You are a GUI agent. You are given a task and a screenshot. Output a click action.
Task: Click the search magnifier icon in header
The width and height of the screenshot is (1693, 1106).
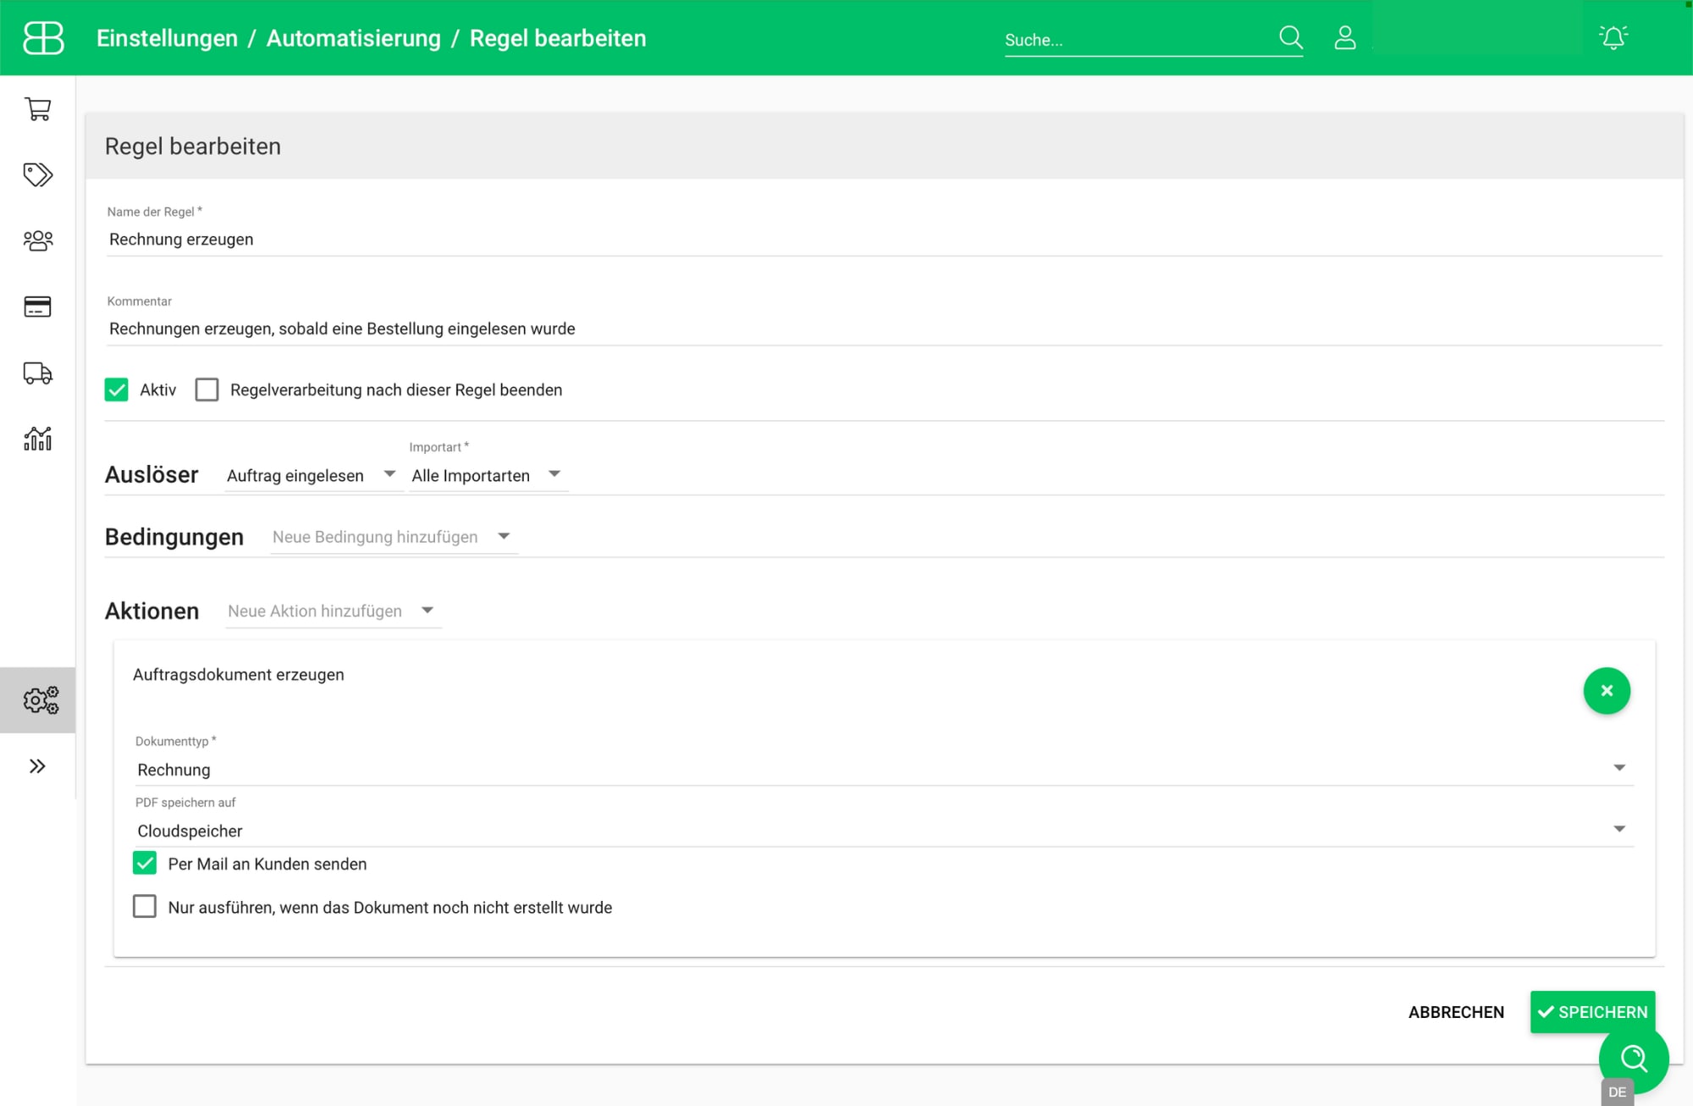(x=1290, y=37)
